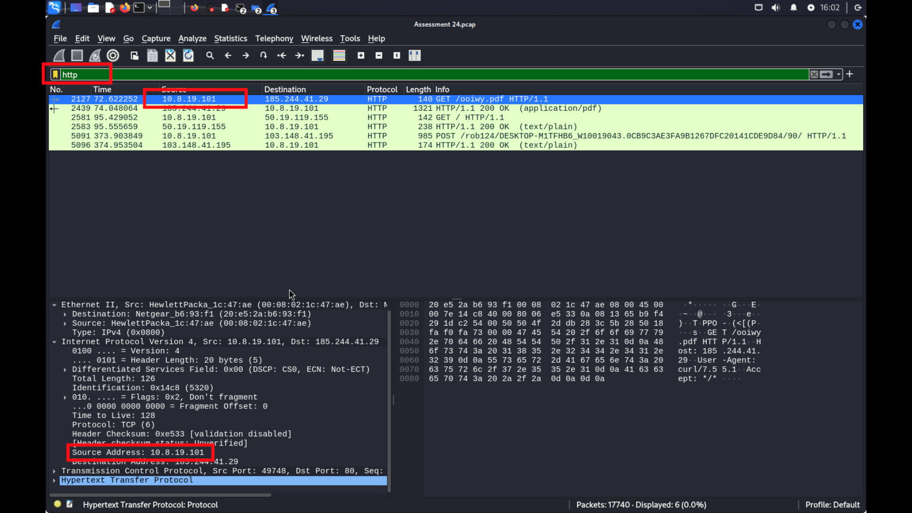Image resolution: width=912 pixels, height=513 pixels.
Task: Toggle automatic scrolling in live capture
Action: 317,55
